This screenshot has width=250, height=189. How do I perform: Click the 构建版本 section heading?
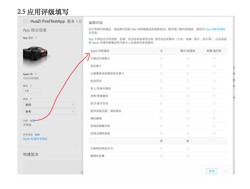point(31,154)
